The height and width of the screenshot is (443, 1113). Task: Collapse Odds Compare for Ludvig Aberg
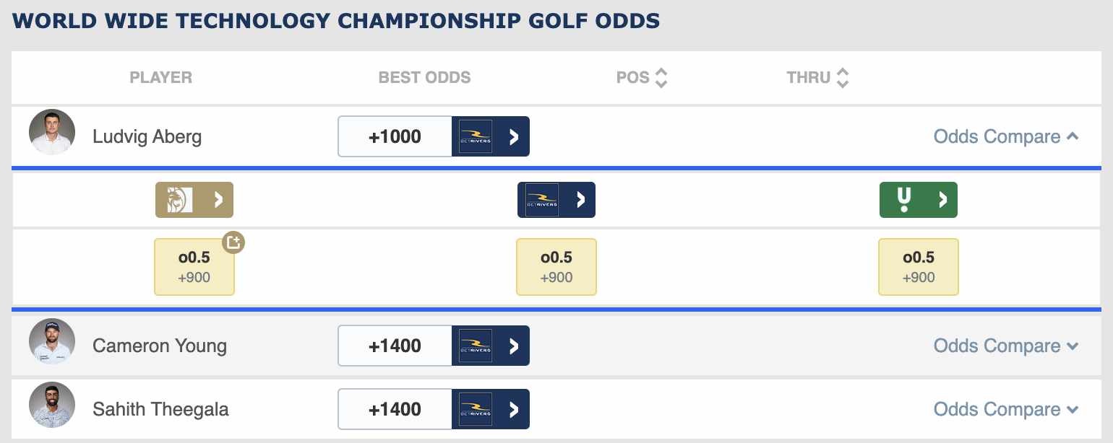click(x=1006, y=136)
